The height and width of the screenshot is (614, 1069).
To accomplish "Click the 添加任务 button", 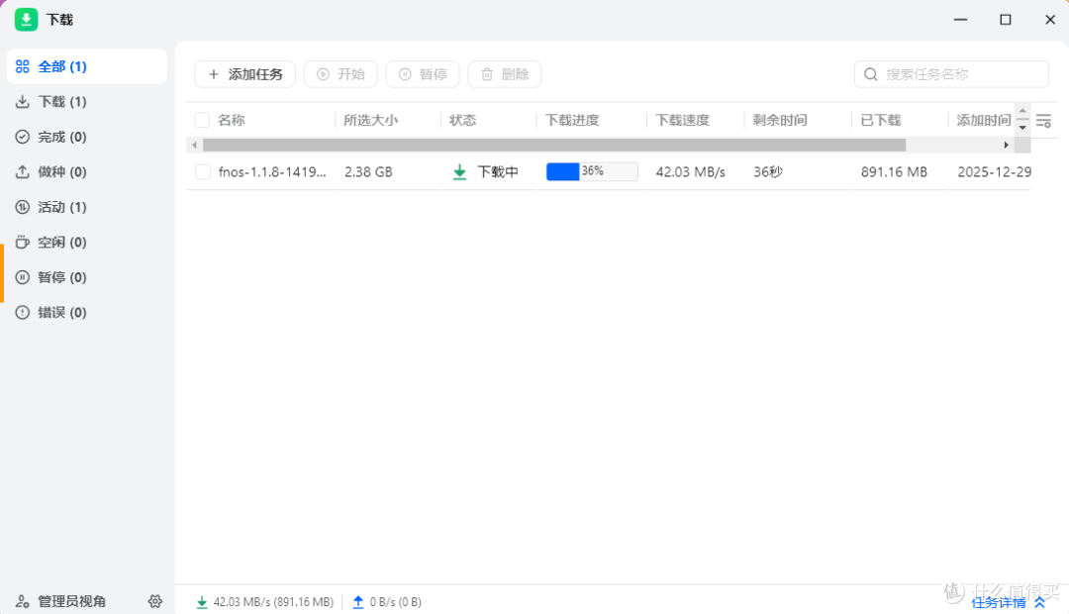I will click(x=244, y=74).
